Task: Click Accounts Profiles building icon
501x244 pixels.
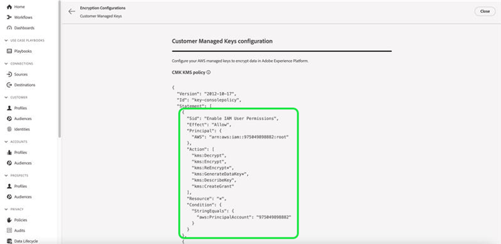Action: [x=9, y=153]
